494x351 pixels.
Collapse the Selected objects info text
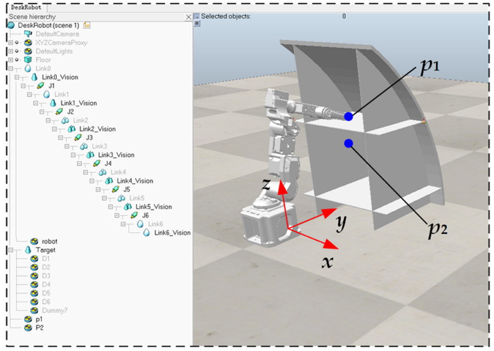tap(197, 16)
